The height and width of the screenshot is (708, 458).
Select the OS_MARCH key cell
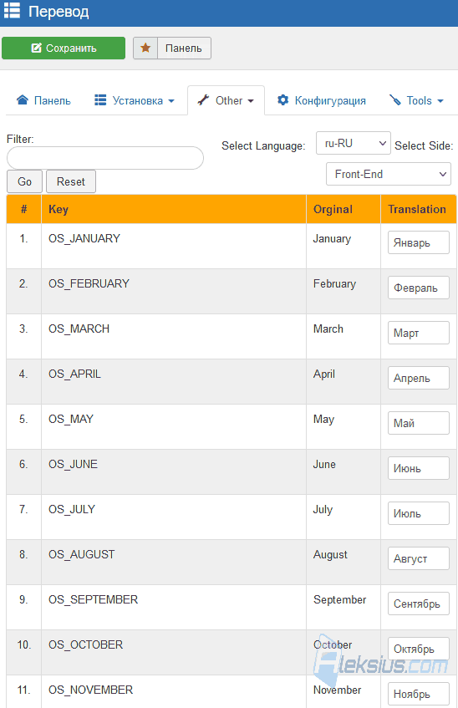click(x=174, y=336)
